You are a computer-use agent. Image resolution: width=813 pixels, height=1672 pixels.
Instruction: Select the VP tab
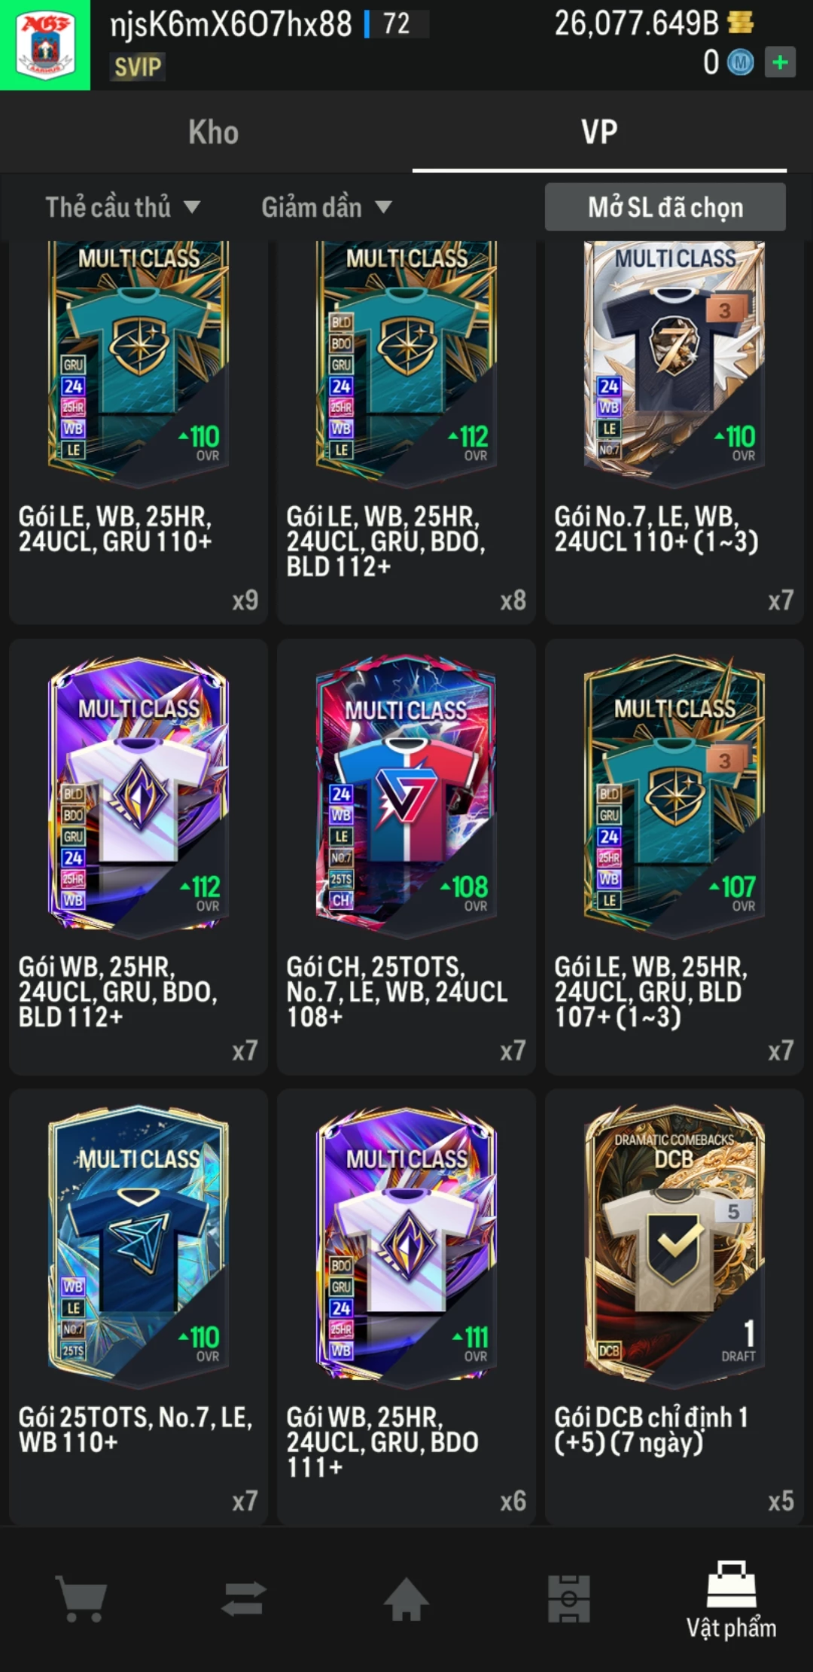click(x=599, y=132)
